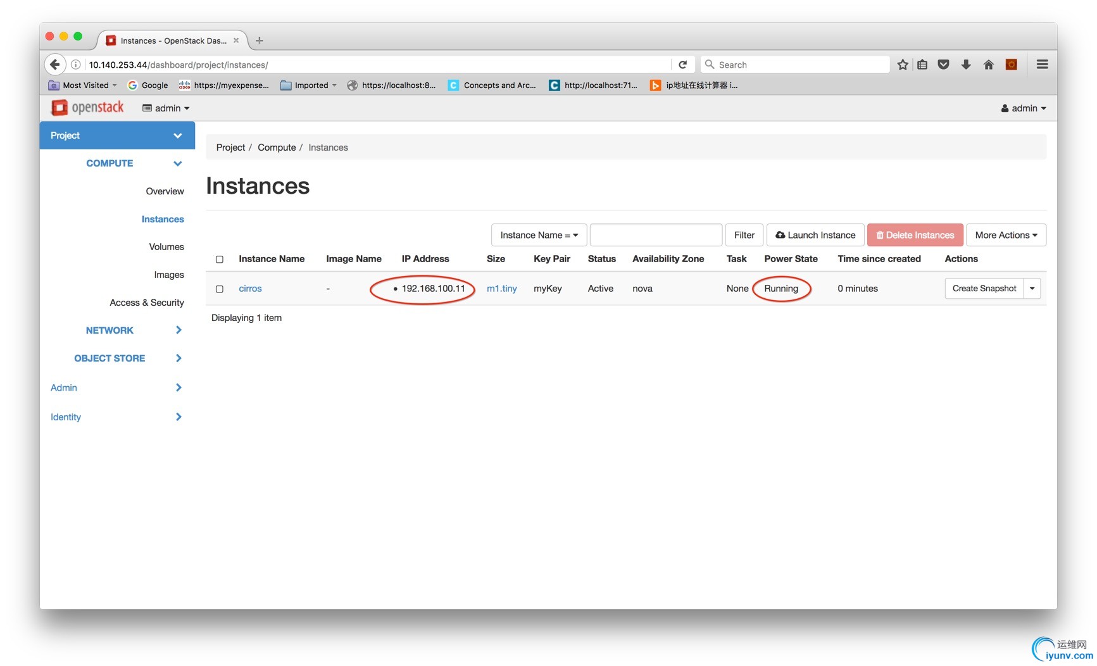Open the Firefox hamburger menu
1097x666 pixels.
point(1042,65)
